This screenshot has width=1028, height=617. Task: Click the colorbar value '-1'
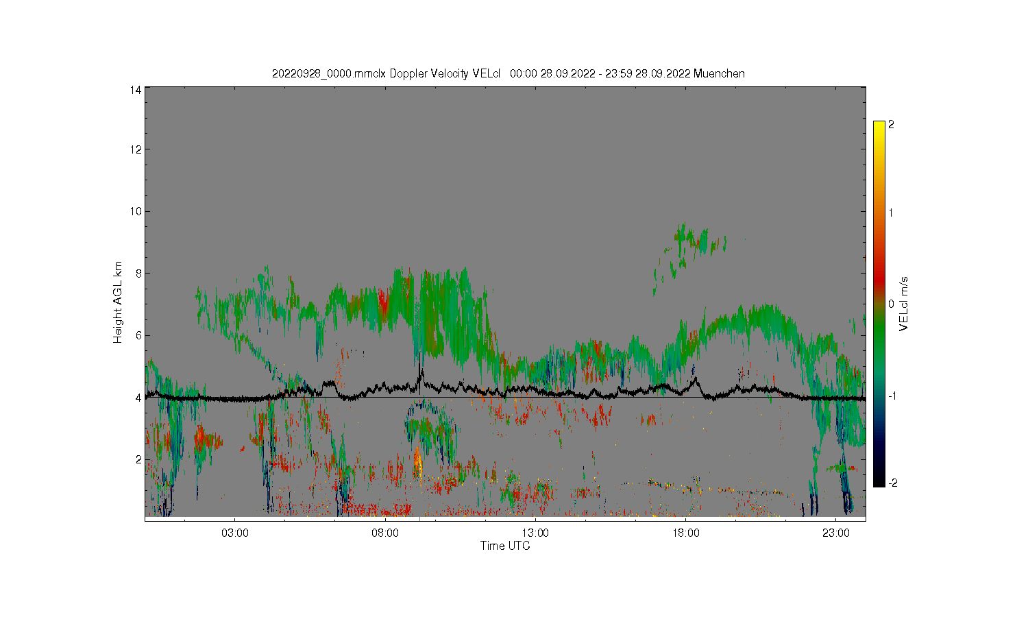pyautogui.click(x=893, y=396)
